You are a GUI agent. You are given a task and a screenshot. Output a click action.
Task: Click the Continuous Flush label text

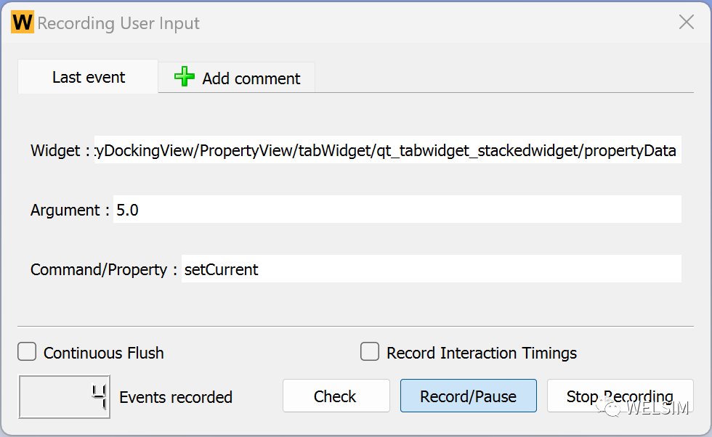tap(103, 353)
